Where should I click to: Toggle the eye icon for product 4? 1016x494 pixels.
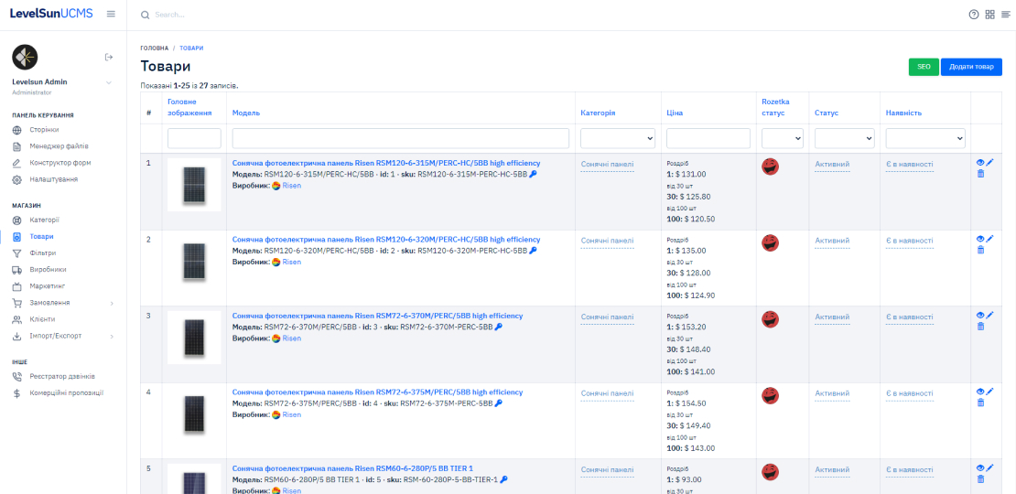[x=979, y=392]
